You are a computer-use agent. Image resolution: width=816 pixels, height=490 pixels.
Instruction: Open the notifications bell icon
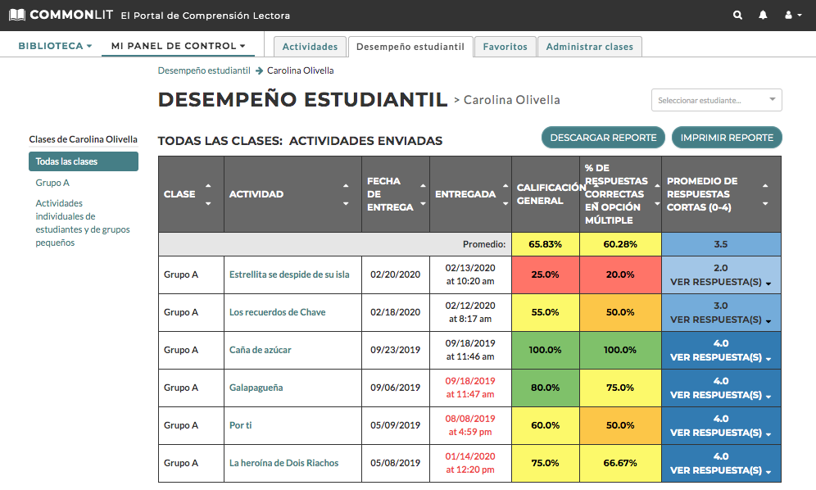[763, 15]
